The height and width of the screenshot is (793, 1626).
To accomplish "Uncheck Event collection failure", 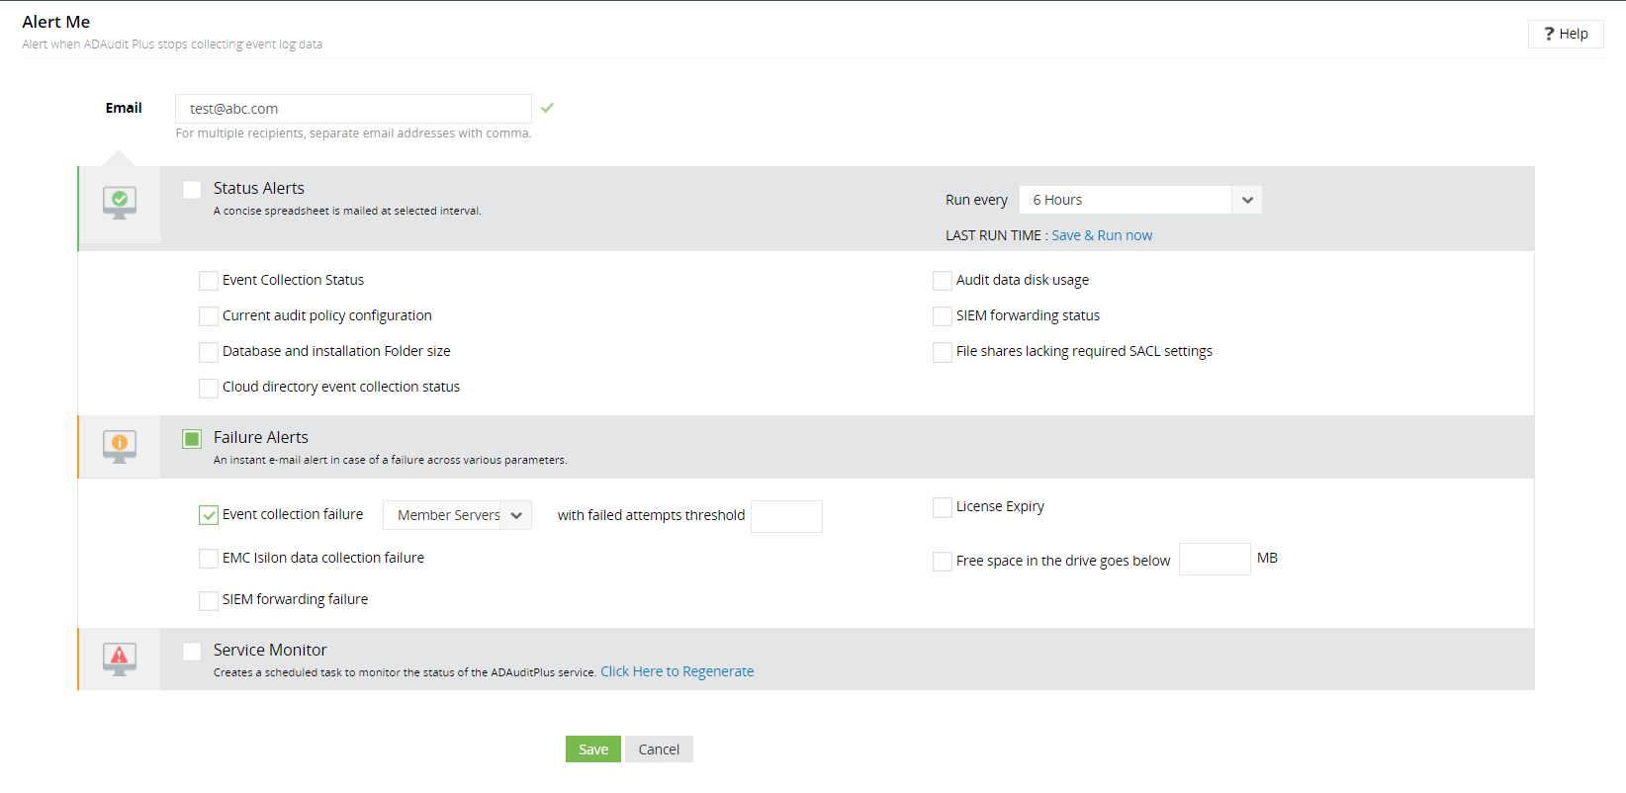I will pos(209,515).
